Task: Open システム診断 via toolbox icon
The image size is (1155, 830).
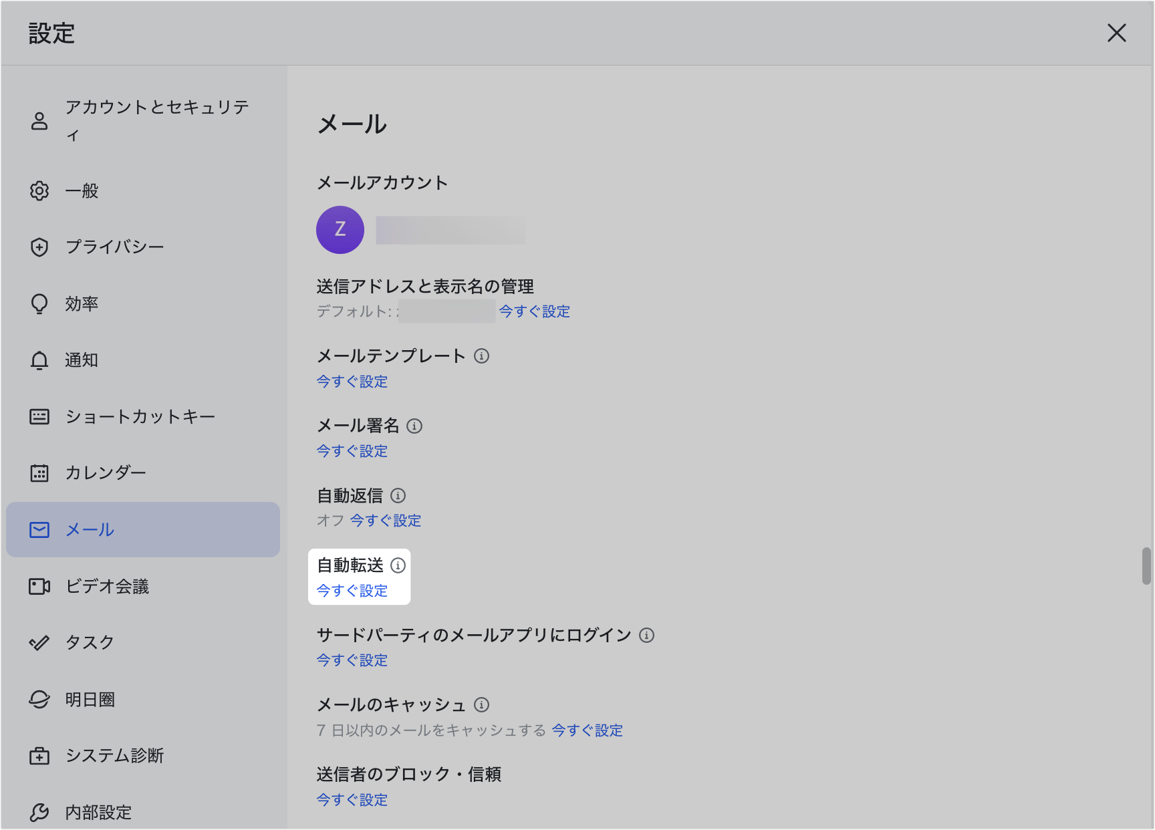Action: [x=39, y=756]
